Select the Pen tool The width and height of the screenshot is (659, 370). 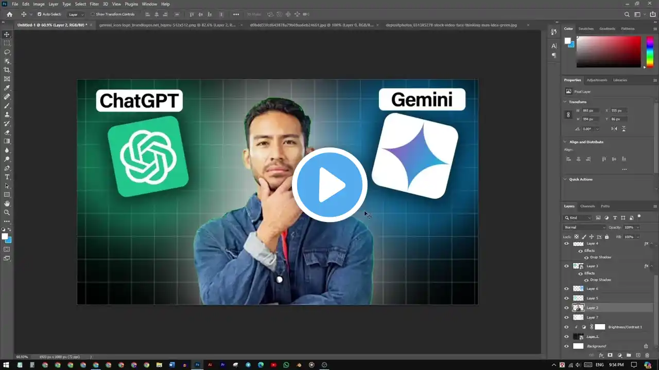[x=7, y=168]
